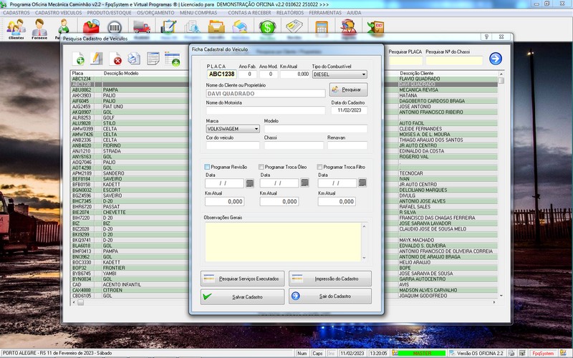Enable the Programar Revisão checkbox
The image size is (573, 358).
coord(208,167)
